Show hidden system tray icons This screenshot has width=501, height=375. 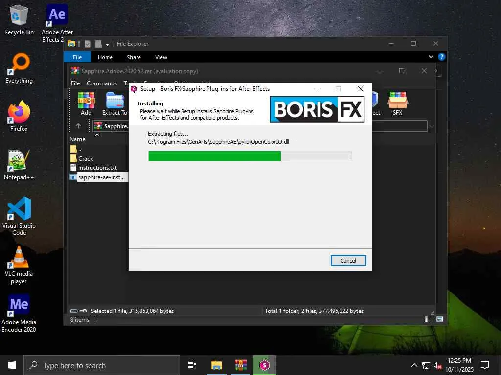click(x=414, y=365)
